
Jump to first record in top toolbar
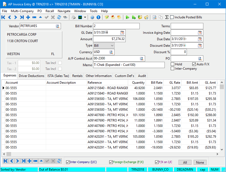click(x=3, y=17)
